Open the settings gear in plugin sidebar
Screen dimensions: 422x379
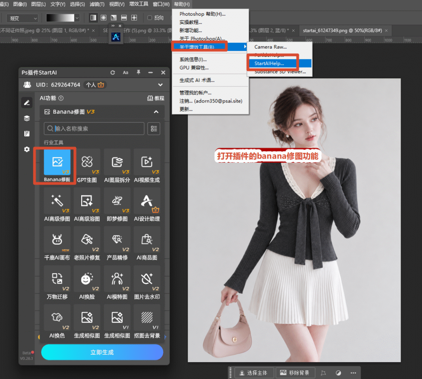[x=27, y=149]
